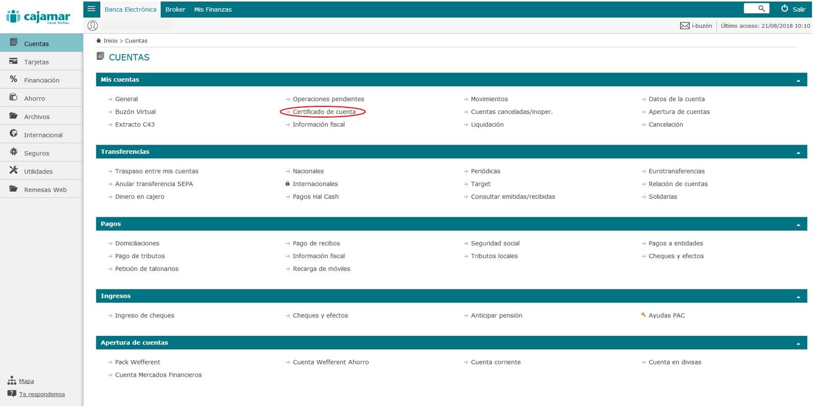Screen dimensions: 813x409
Task: Open Pago de recibos link
Action: tap(316, 243)
